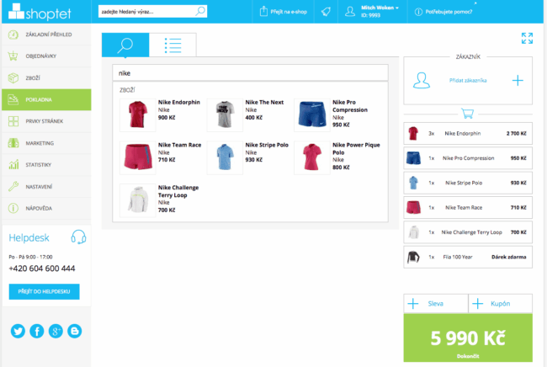Select Nike Pro Compression cart row
The image size is (547, 367).
tap(468, 158)
